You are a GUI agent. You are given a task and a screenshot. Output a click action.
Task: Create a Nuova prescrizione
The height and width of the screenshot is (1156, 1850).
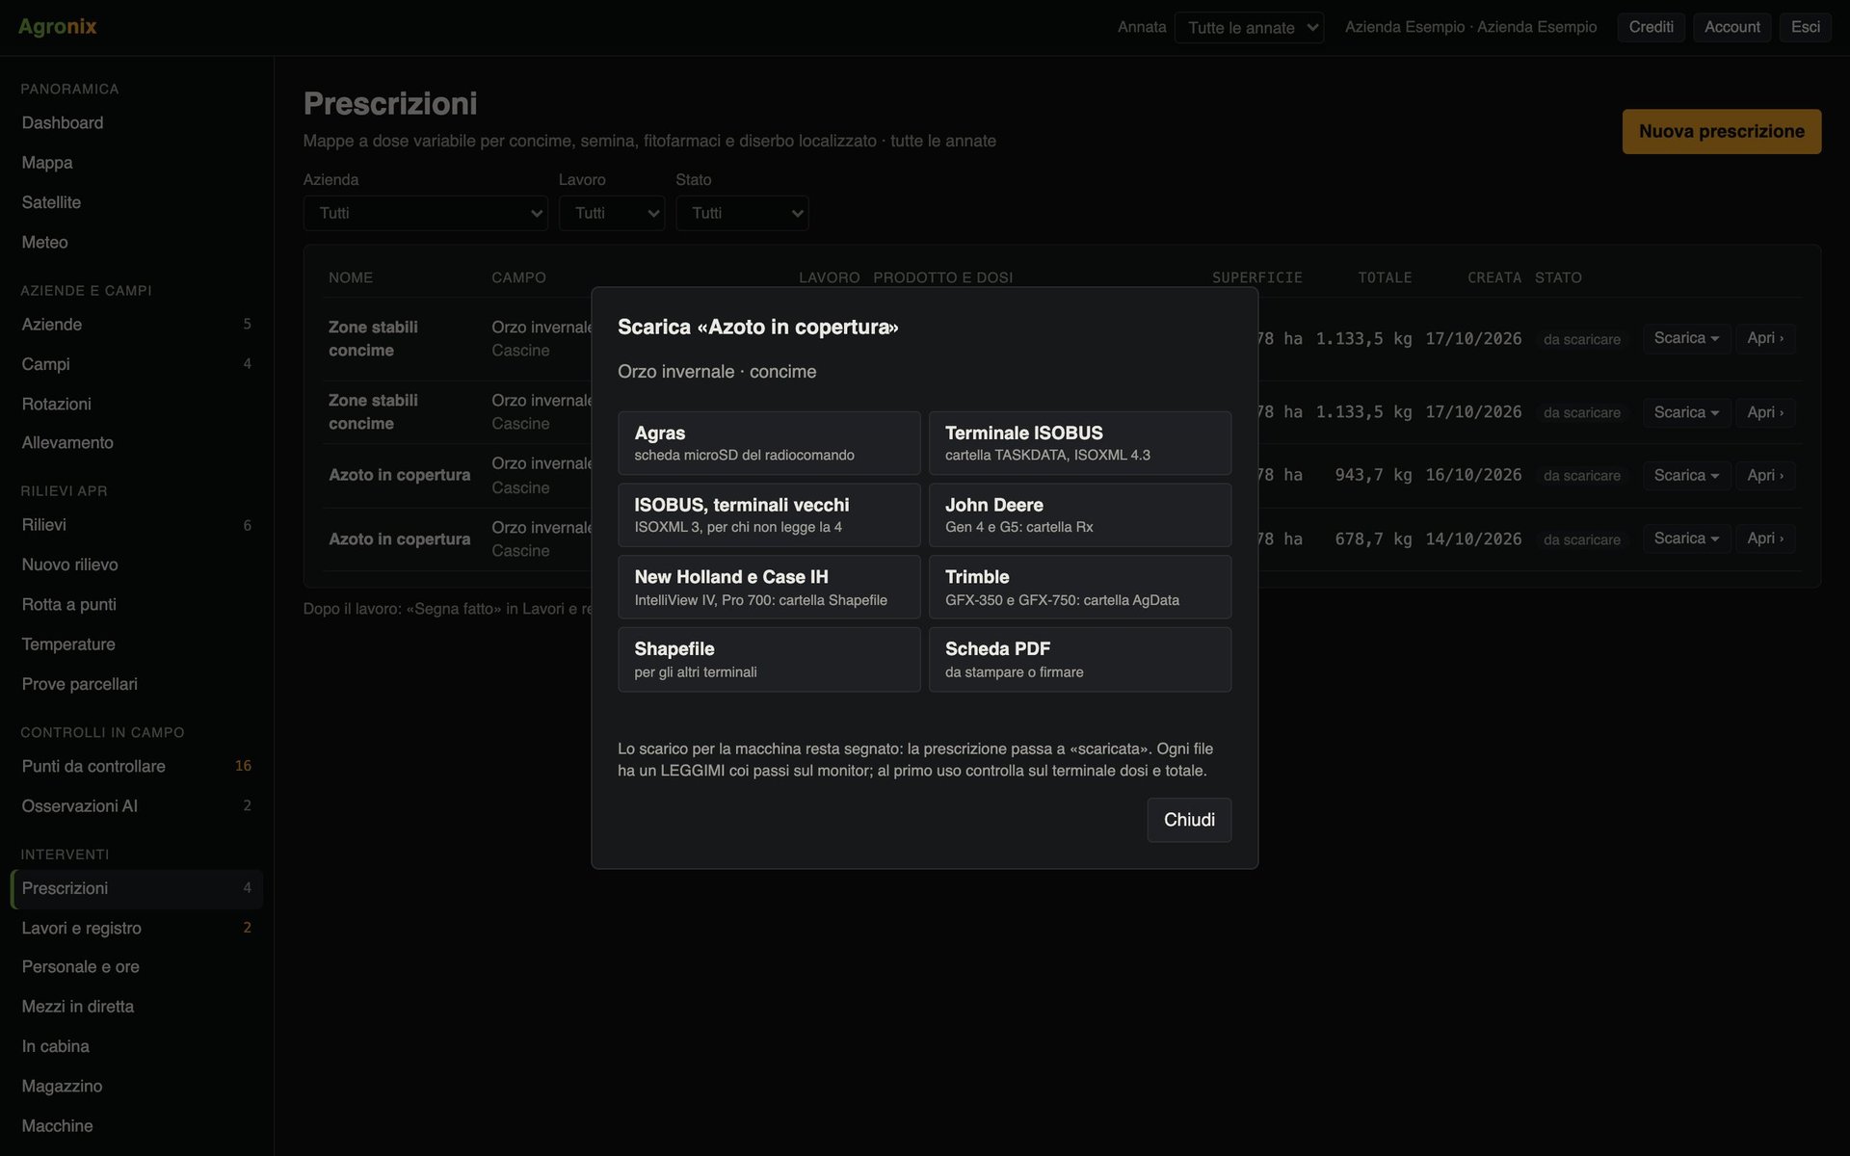1721,131
